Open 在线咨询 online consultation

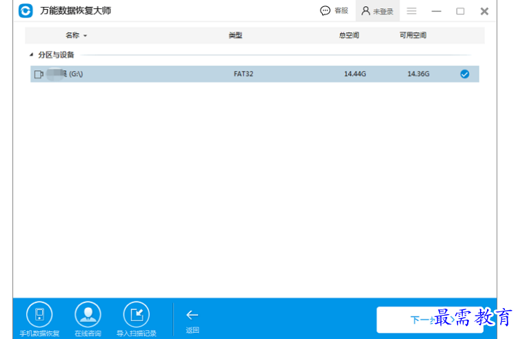(x=88, y=319)
